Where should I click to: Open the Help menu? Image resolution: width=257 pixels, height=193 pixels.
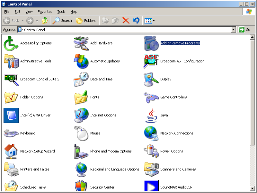click(x=74, y=12)
